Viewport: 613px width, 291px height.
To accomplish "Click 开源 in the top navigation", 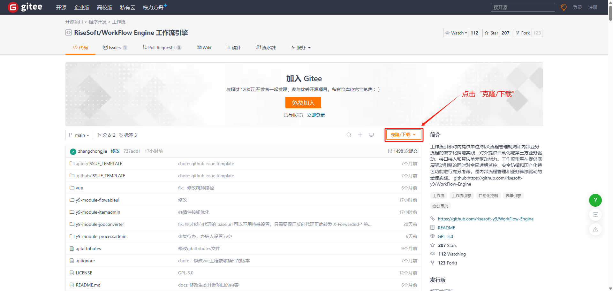I will [61, 7].
